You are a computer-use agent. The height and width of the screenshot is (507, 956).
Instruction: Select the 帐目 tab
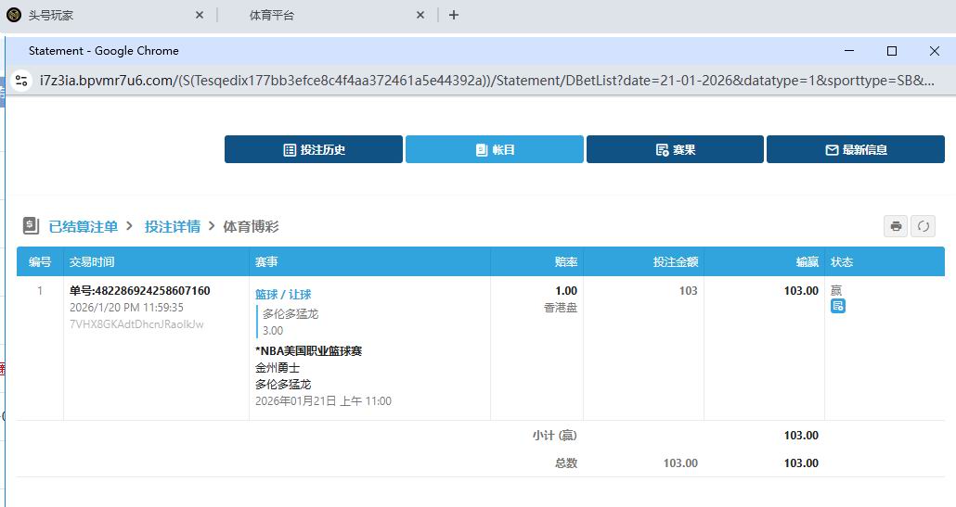pos(495,149)
